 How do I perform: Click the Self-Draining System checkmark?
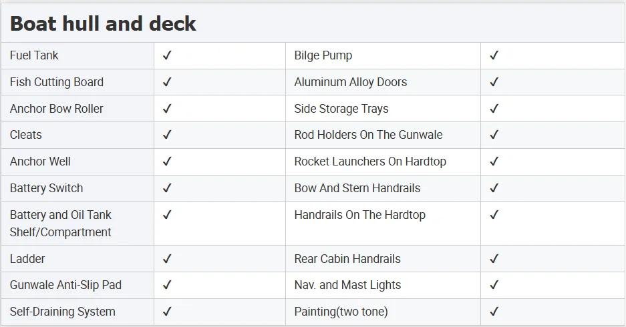[x=167, y=312]
